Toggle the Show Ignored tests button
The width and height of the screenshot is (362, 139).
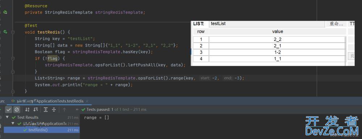pyautogui.click(x=17, y=109)
